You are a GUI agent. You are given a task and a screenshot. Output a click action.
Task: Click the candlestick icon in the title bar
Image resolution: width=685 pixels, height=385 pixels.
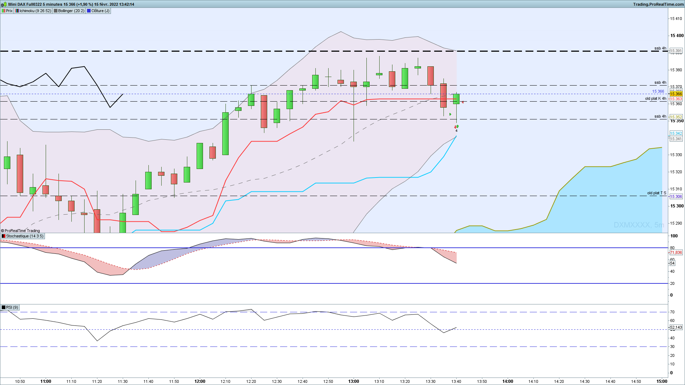point(4,4)
